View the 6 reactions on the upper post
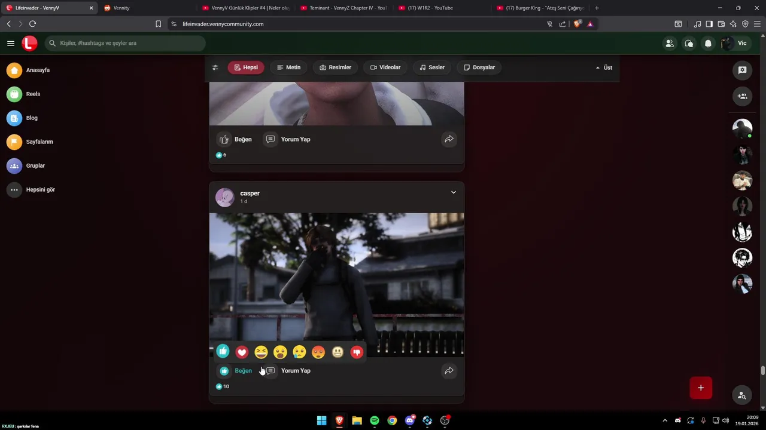Image resolution: width=766 pixels, height=430 pixels. click(221, 155)
